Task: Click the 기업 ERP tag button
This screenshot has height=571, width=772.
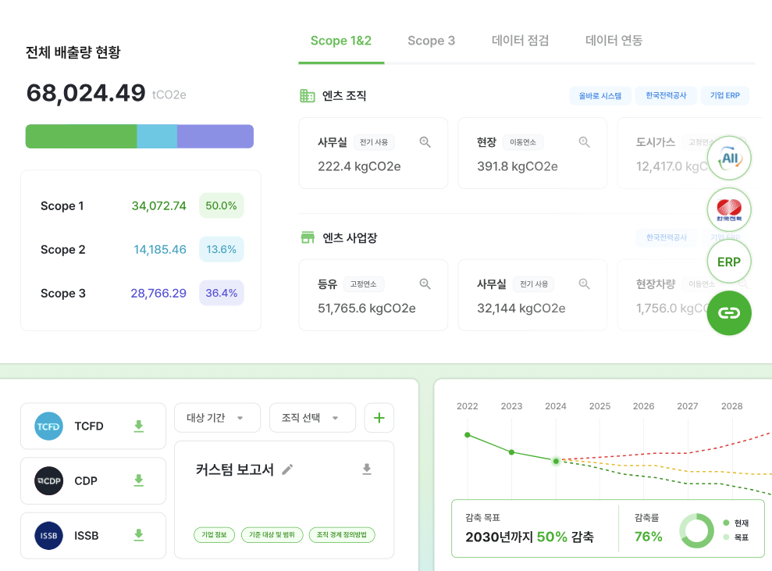Action: [724, 96]
